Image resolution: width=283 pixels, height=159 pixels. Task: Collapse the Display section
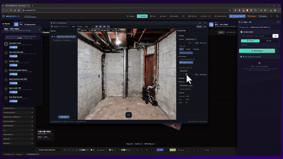click(181, 36)
